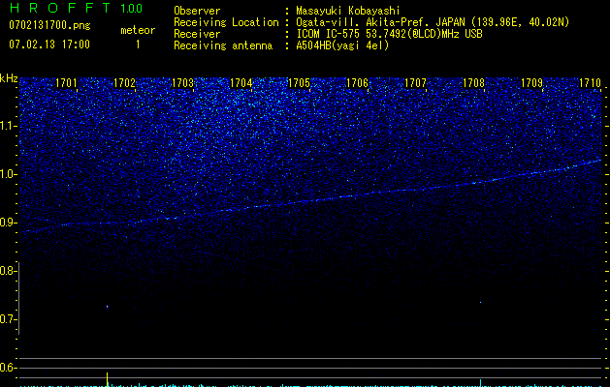This screenshot has width=610, height=387.
Task: Click the meteor label
Action: pos(138,30)
